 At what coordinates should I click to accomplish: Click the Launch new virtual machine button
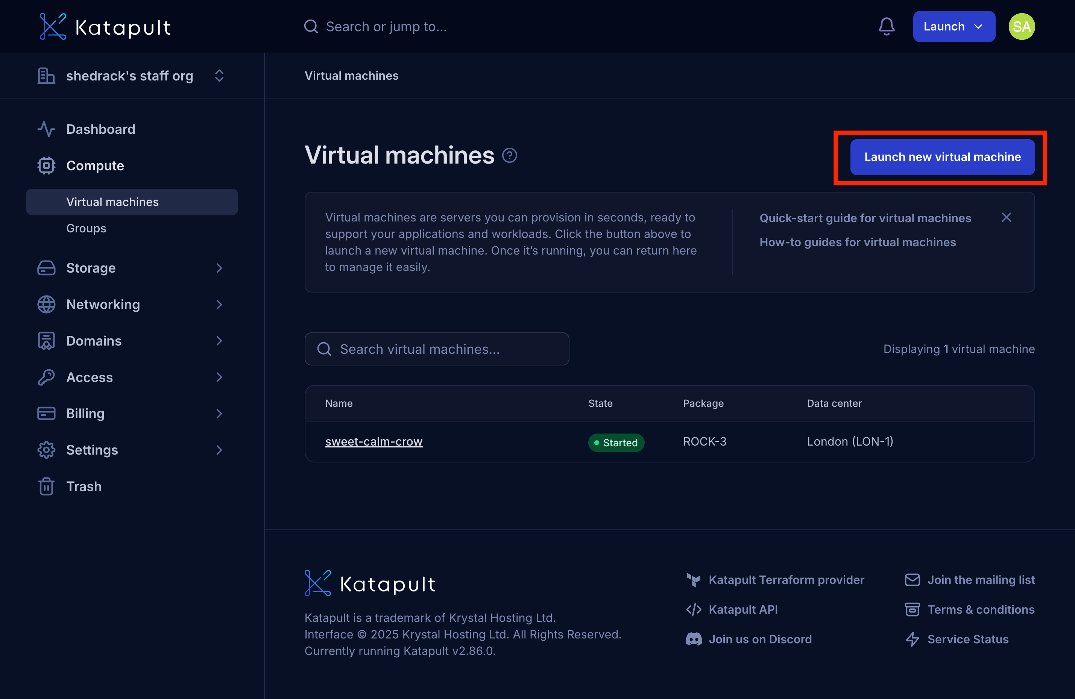click(942, 157)
